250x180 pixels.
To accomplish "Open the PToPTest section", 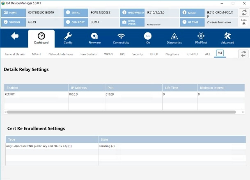I will point(201,38).
